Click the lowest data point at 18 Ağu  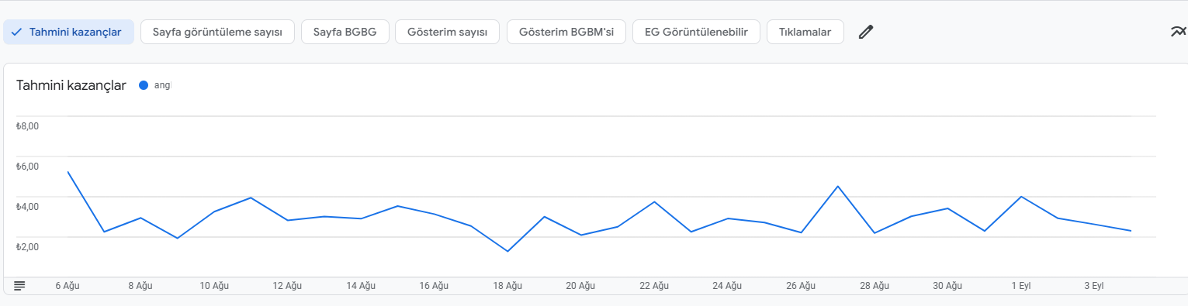coord(507,251)
